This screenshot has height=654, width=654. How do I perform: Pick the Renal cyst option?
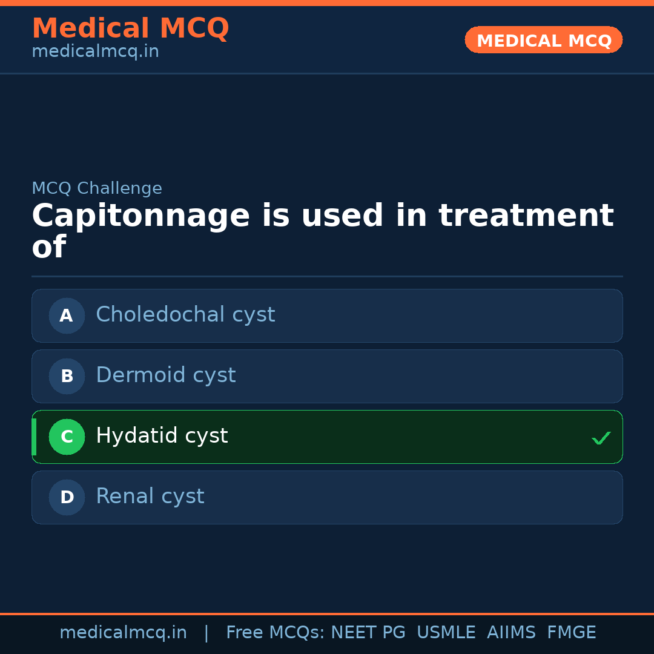point(150,497)
